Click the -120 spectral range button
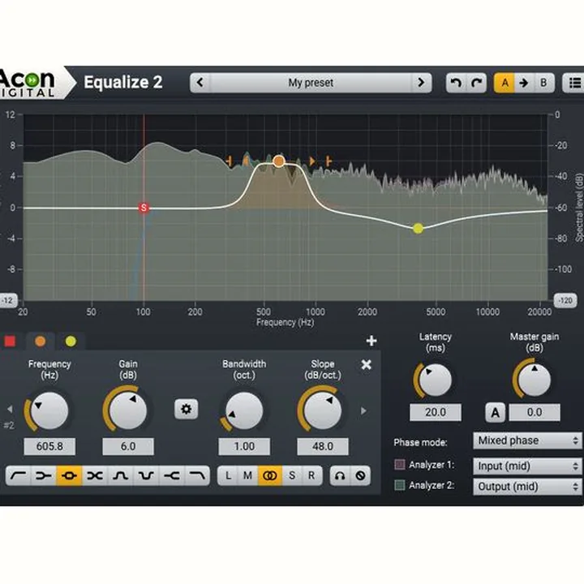The height and width of the screenshot is (584, 584). tap(565, 301)
